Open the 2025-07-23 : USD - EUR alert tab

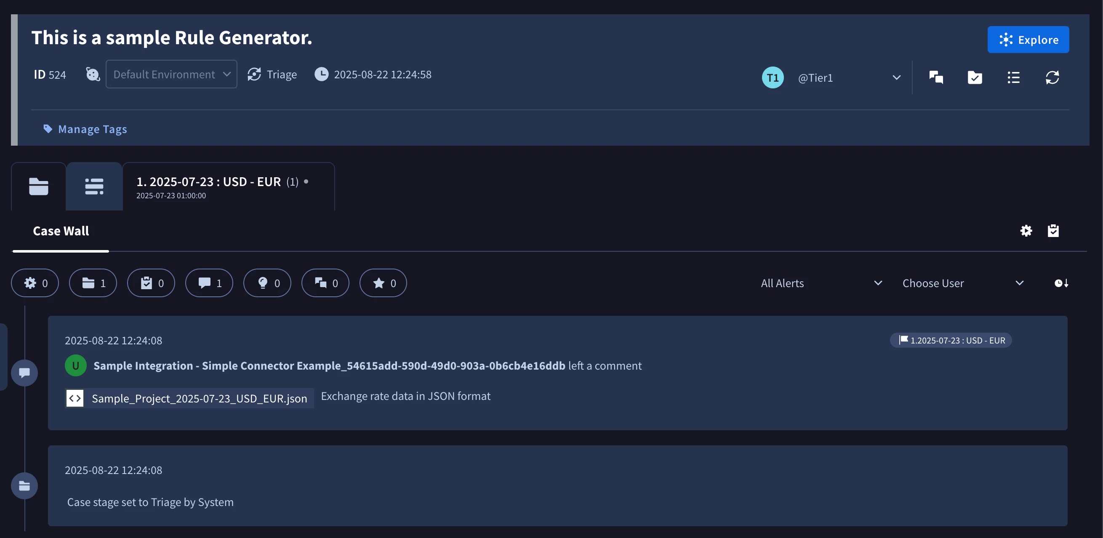(228, 186)
